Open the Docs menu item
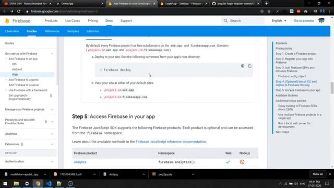 click(109, 21)
